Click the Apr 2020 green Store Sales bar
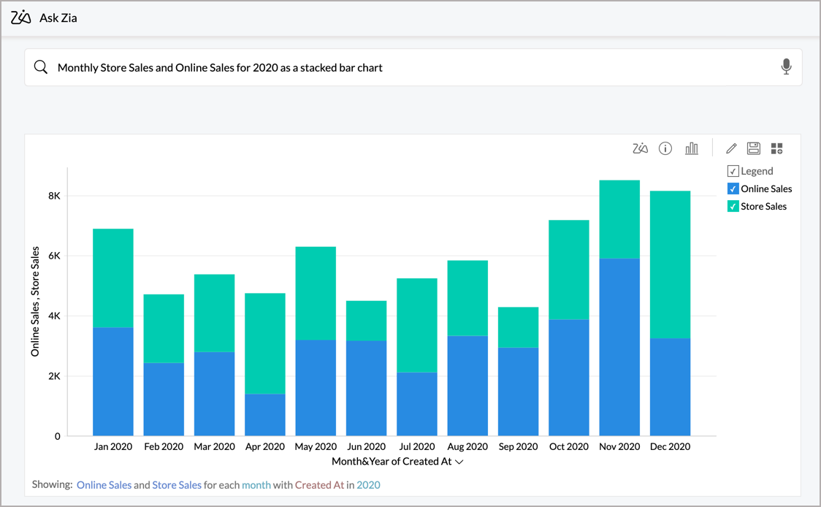The image size is (821, 507). coord(264,343)
